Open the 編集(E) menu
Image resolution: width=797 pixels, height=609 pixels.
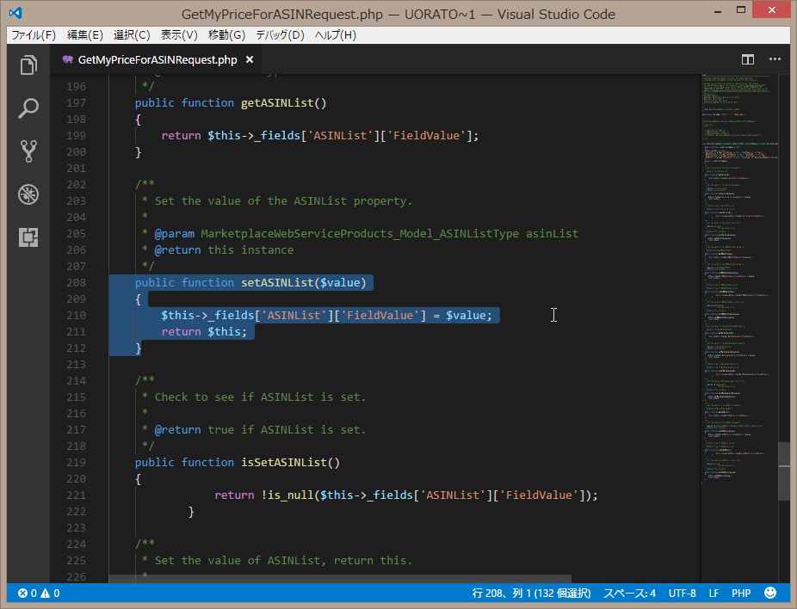pyautogui.click(x=85, y=35)
